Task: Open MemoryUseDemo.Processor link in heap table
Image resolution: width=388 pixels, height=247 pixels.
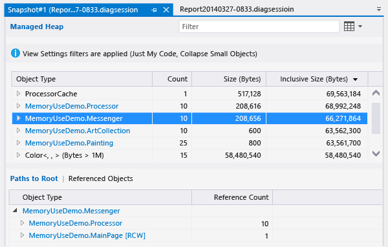Action: (x=72, y=106)
